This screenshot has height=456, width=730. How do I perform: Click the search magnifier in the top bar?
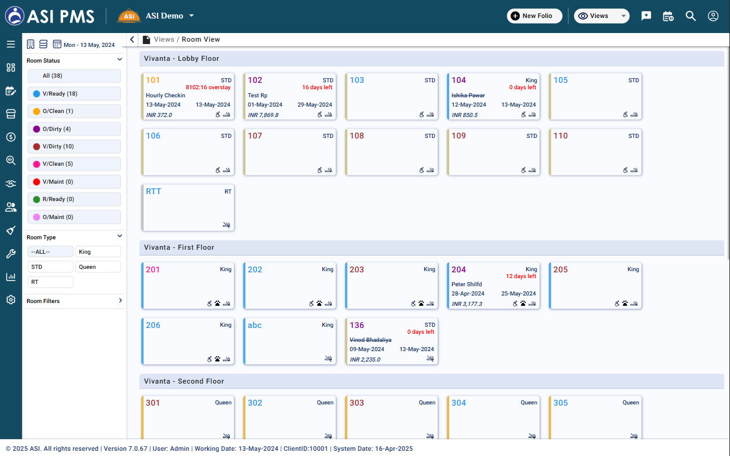coord(691,16)
